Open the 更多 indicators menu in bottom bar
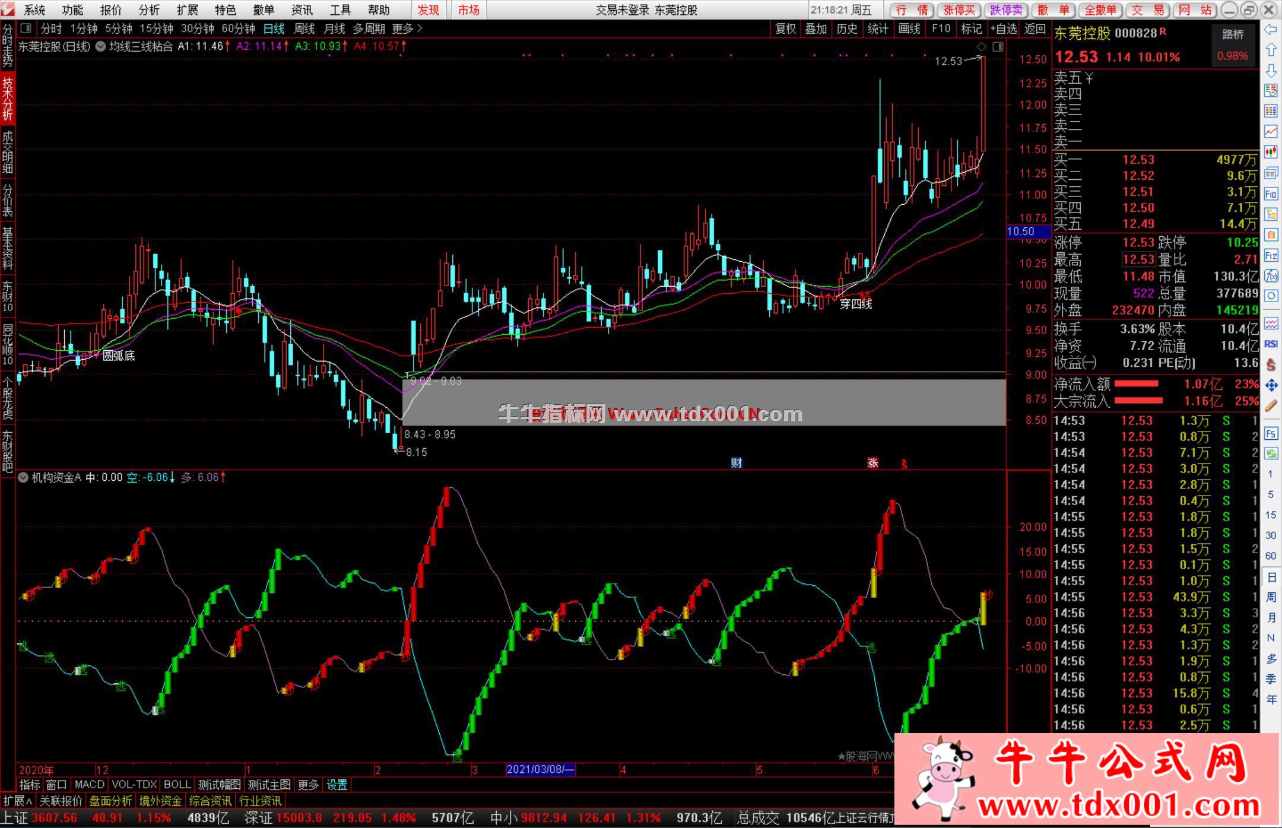Viewport: 1282px width, 828px height. (308, 785)
